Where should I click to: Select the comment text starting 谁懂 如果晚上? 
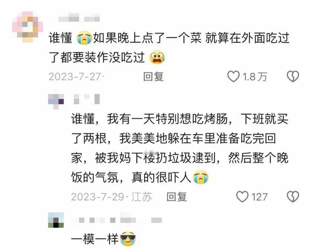pos(169,48)
